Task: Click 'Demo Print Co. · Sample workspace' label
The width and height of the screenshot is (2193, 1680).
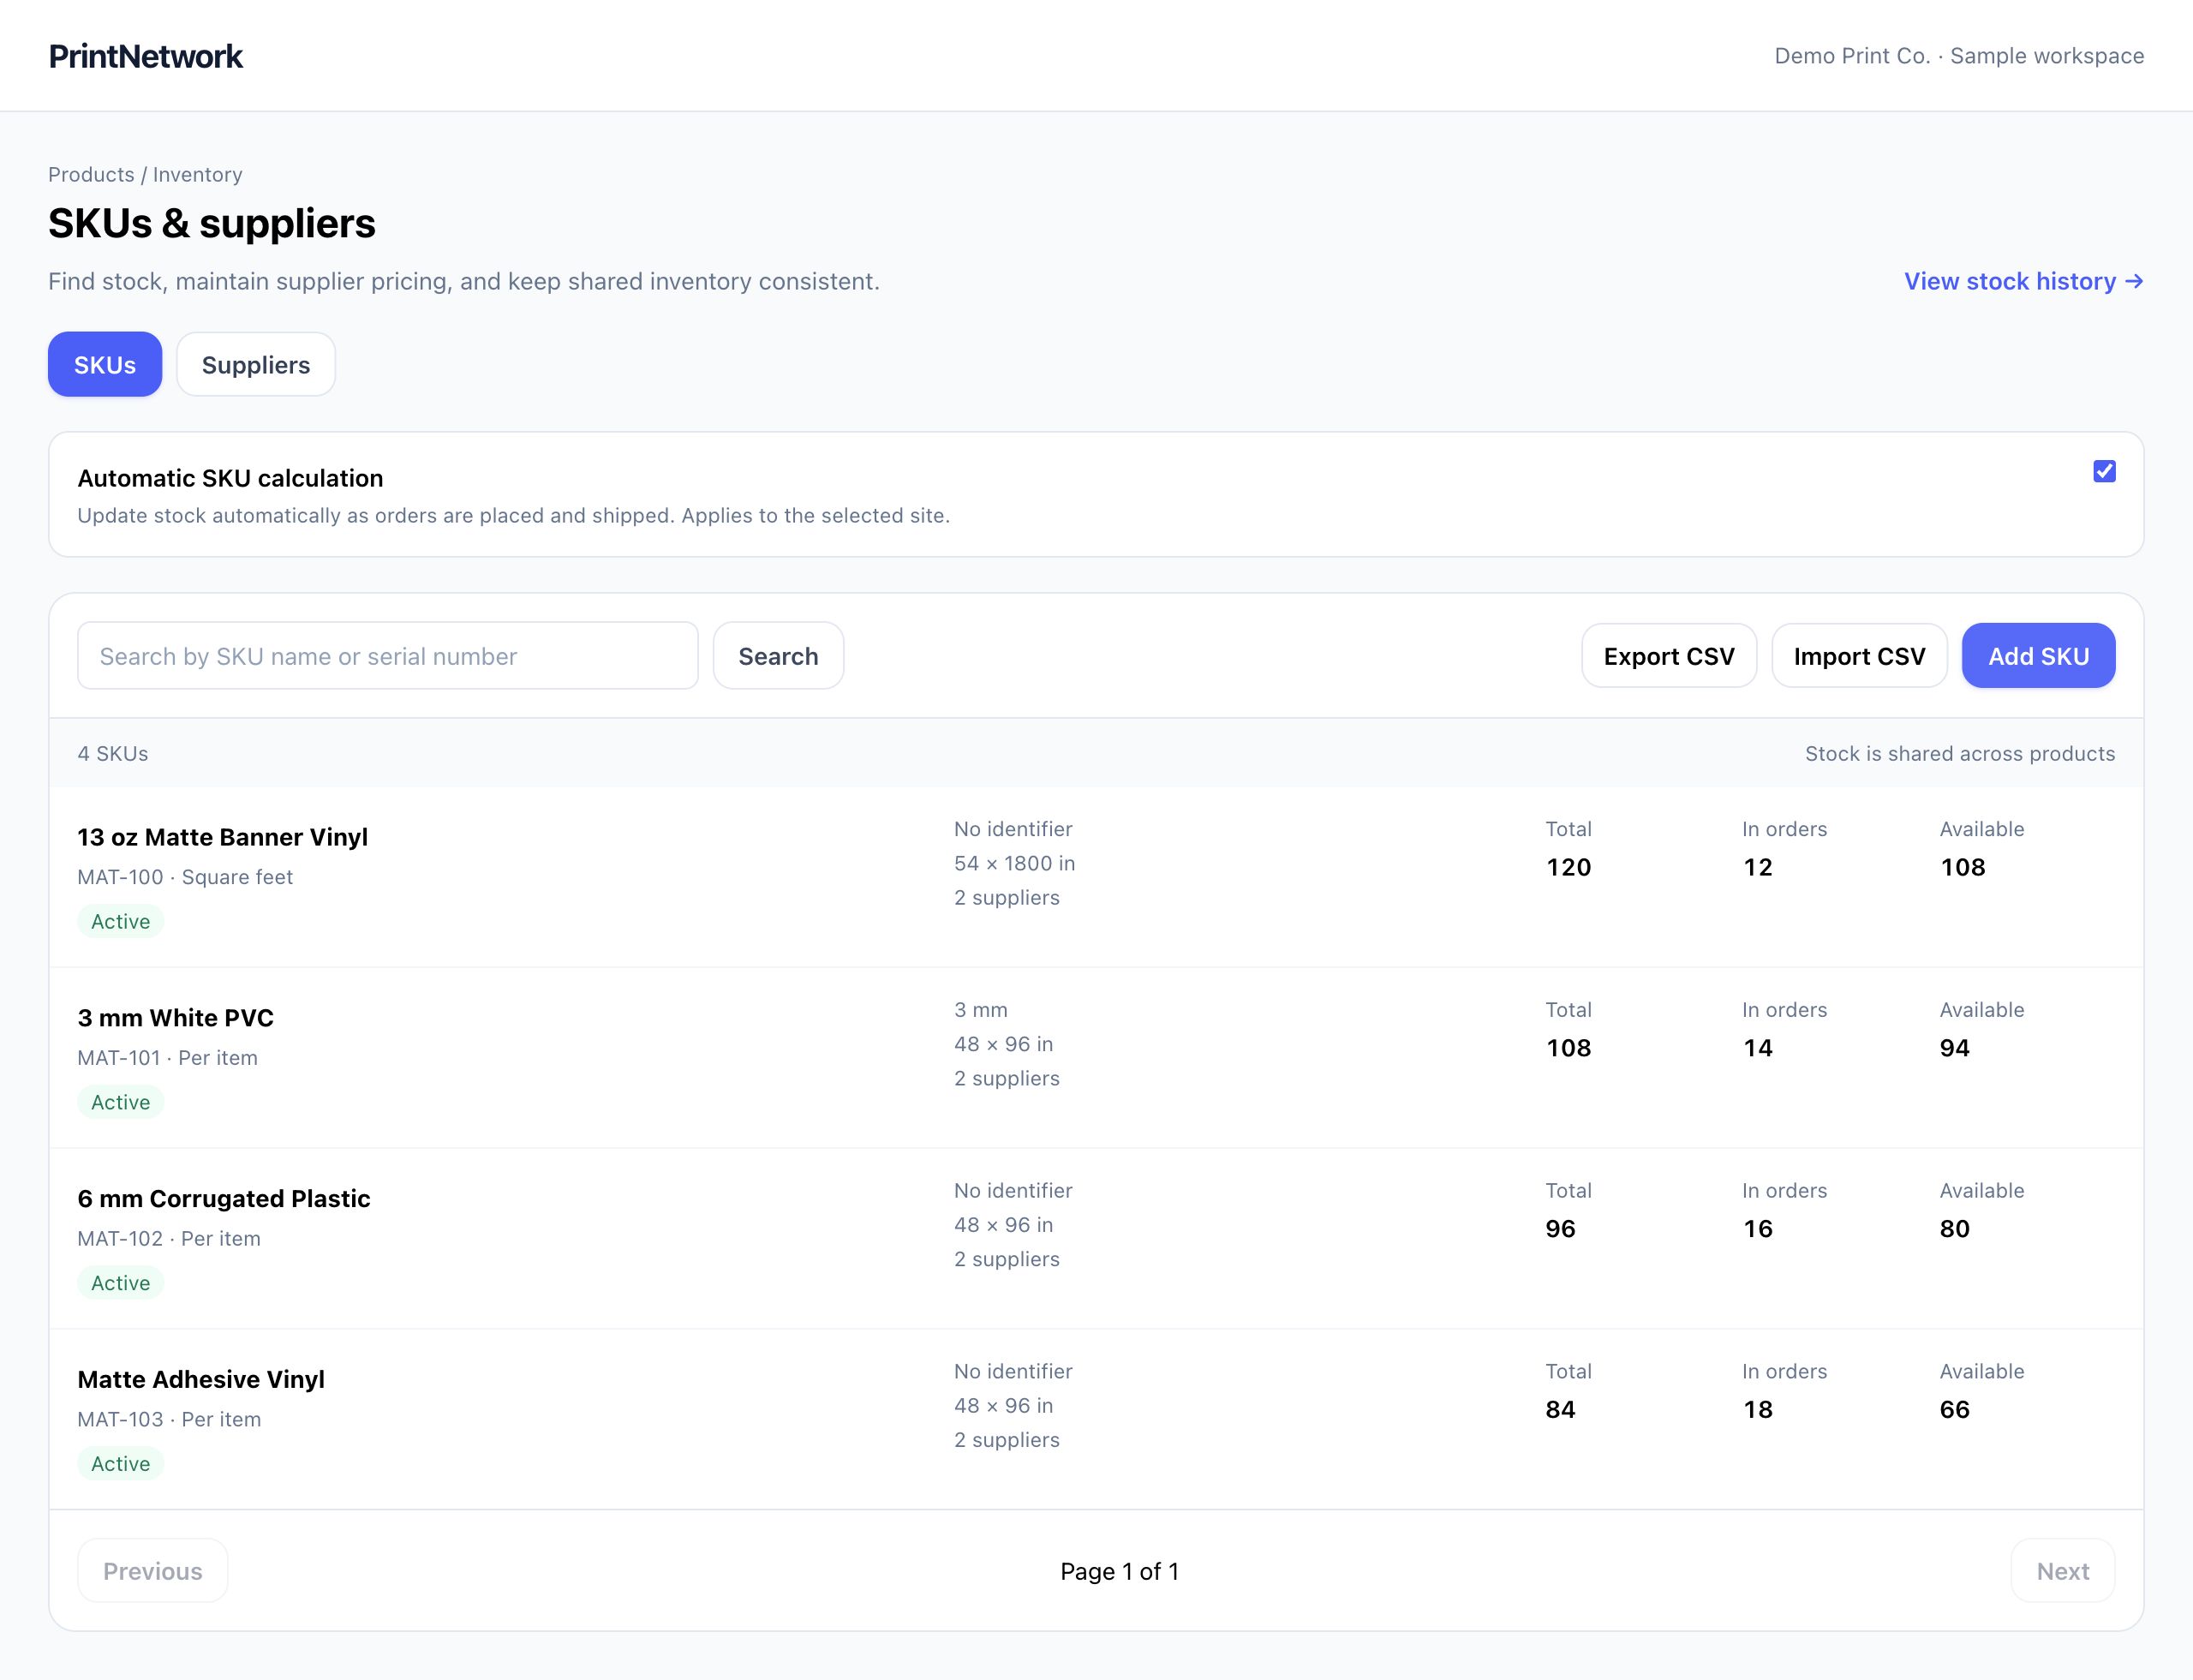Action: tap(1959, 56)
